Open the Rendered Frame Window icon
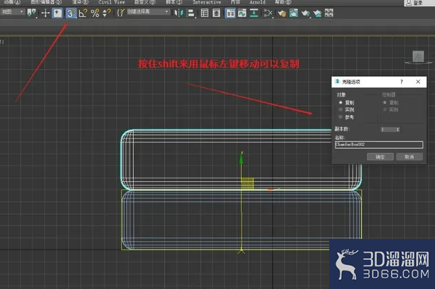The width and height of the screenshot is (435, 289). (x=293, y=13)
